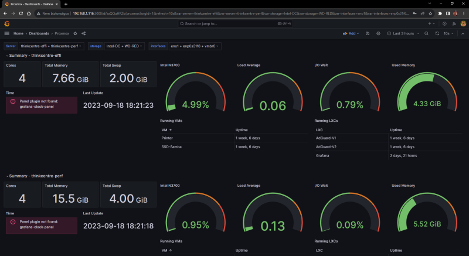Go to Dashboards breadcrumb
This screenshot has height=256, width=469.
pyautogui.click(x=39, y=33)
